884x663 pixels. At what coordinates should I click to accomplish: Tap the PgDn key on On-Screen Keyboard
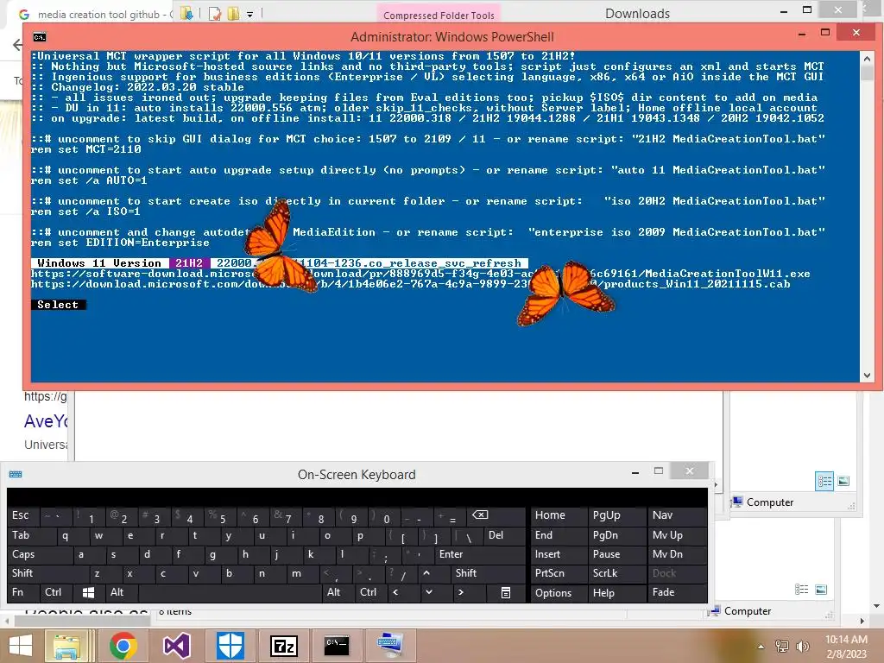[x=616, y=535]
